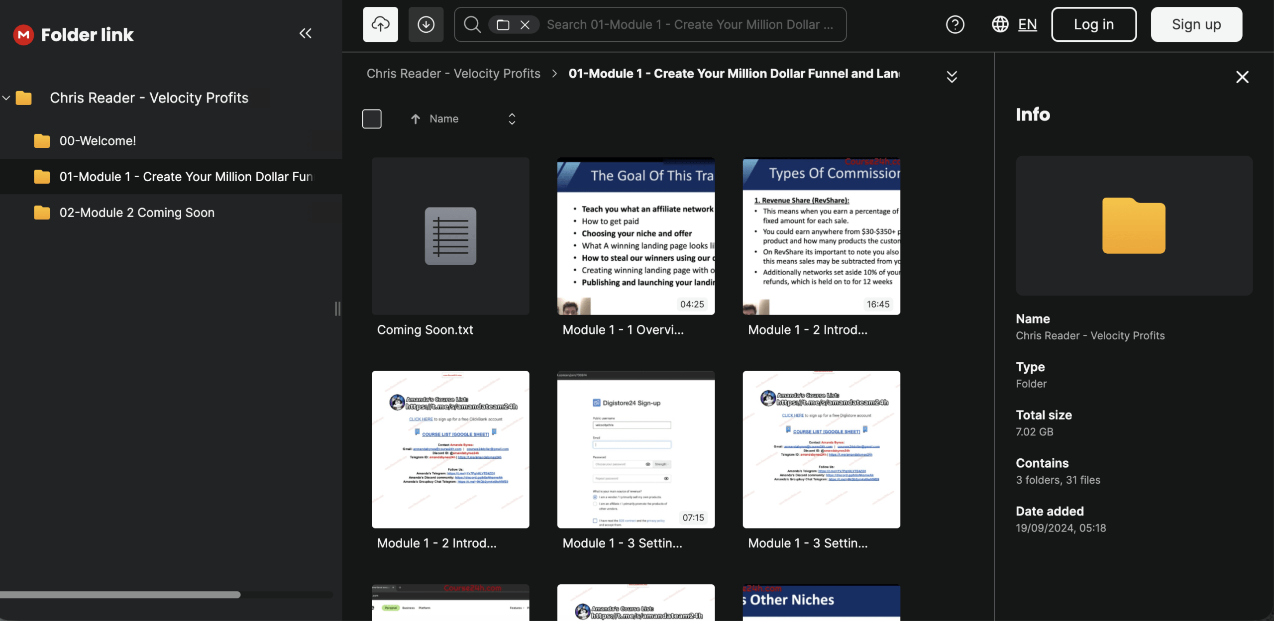Open the 00-Welcome! folder

point(98,141)
